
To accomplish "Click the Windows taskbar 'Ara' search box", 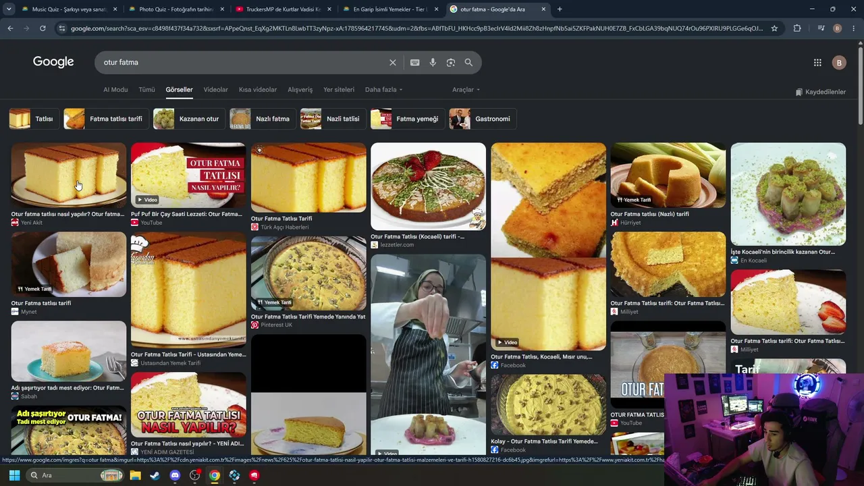I will click(76, 475).
